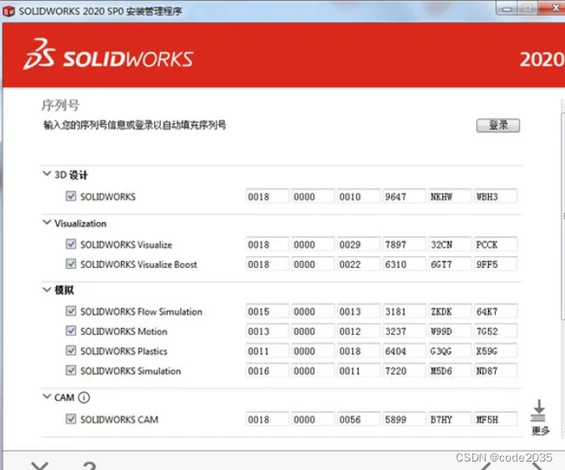Click SOLIDWORKS serial field NKHW

[x=450, y=197]
